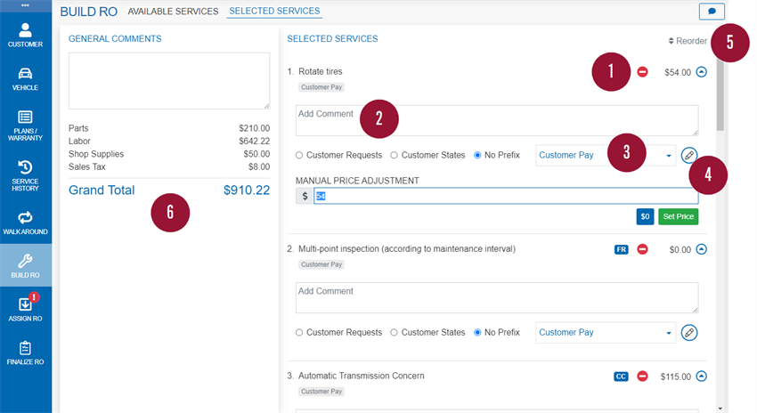Open the Customer section in sidebar
This screenshot has width=757, height=413.
(25, 36)
